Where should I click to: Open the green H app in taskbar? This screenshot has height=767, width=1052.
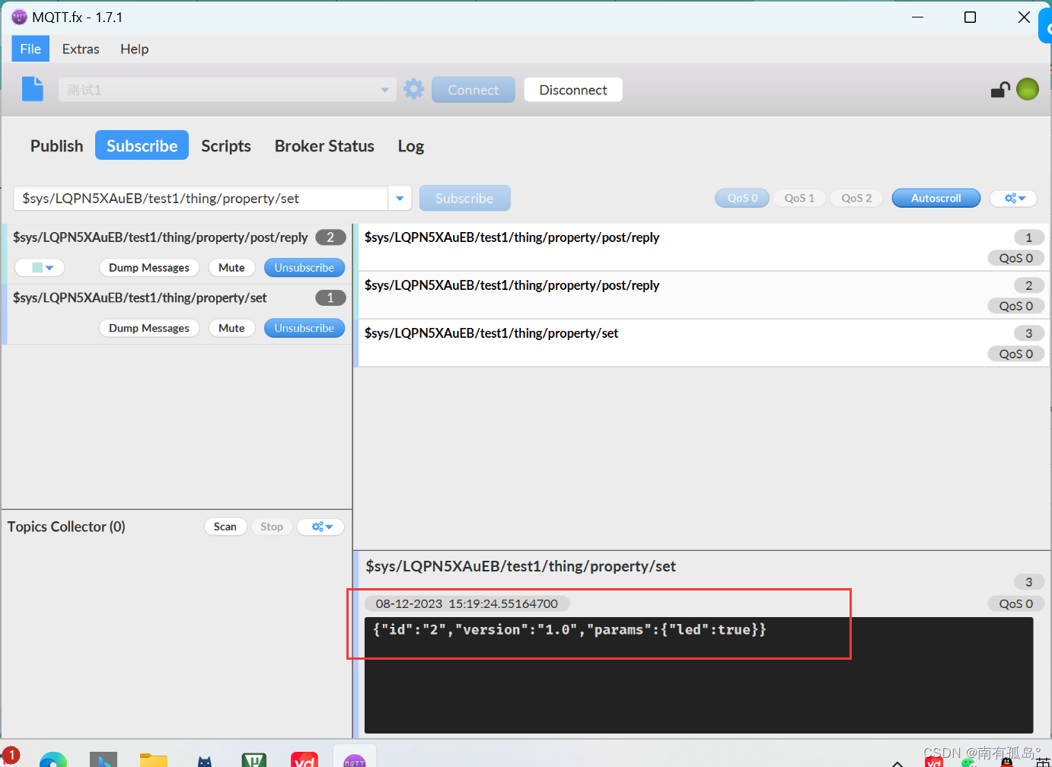(x=254, y=759)
